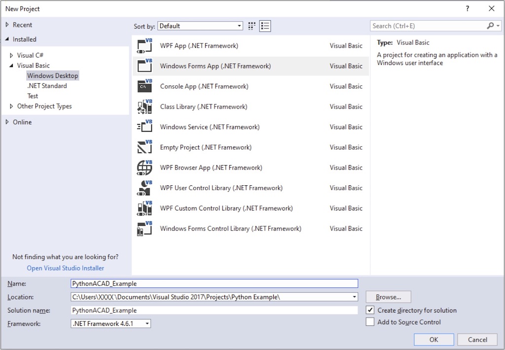Screen dimensions: 505x350
Task: Close the New Project dialog
Action: [492, 9]
